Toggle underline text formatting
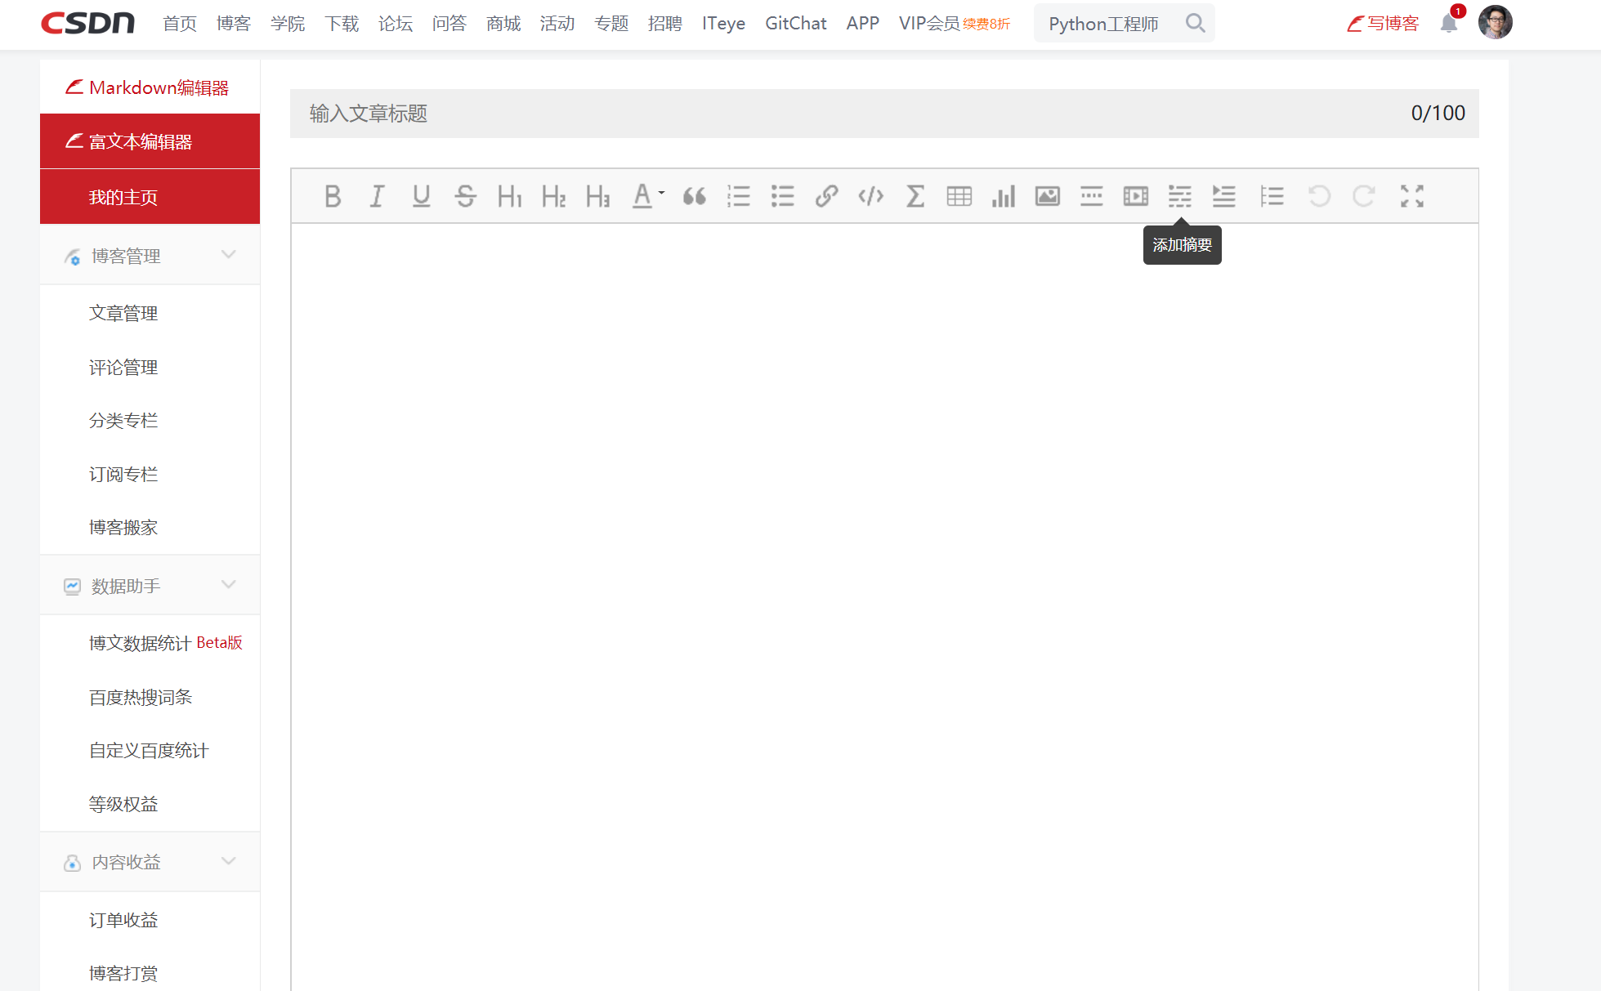This screenshot has width=1601, height=991. point(421,196)
